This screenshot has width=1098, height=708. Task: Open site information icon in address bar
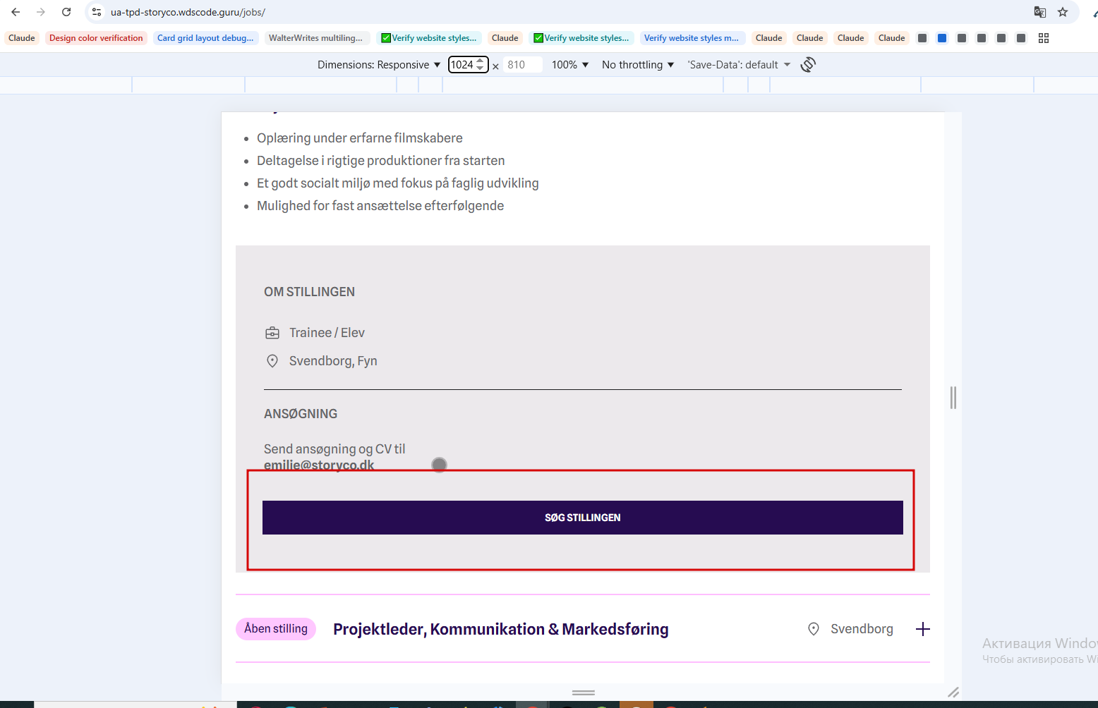(x=97, y=12)
